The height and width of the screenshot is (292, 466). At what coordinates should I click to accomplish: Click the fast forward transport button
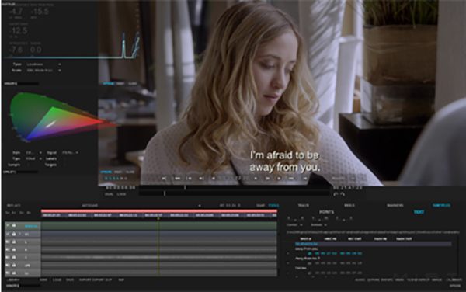pyautogui.click(x=291, y=179)
